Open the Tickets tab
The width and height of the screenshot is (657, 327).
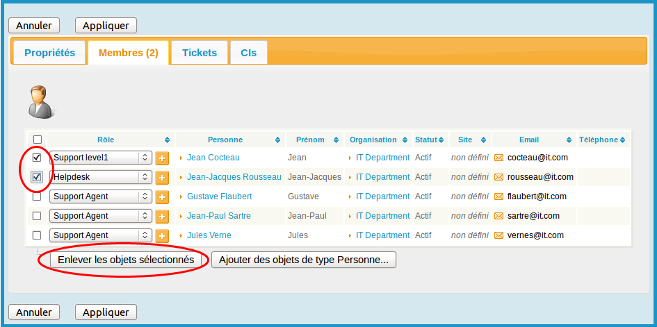(x=200, y=53)
